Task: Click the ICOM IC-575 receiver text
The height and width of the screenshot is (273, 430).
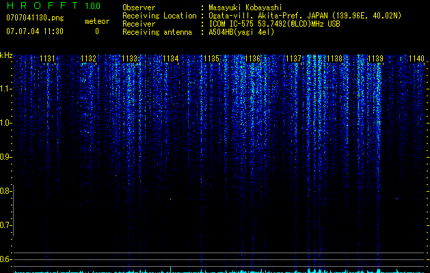Action: (x=274, y=24)
